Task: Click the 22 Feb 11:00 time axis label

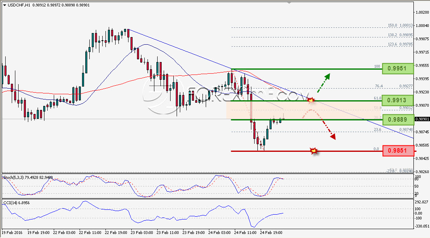Action: click(x=90, y=232)
